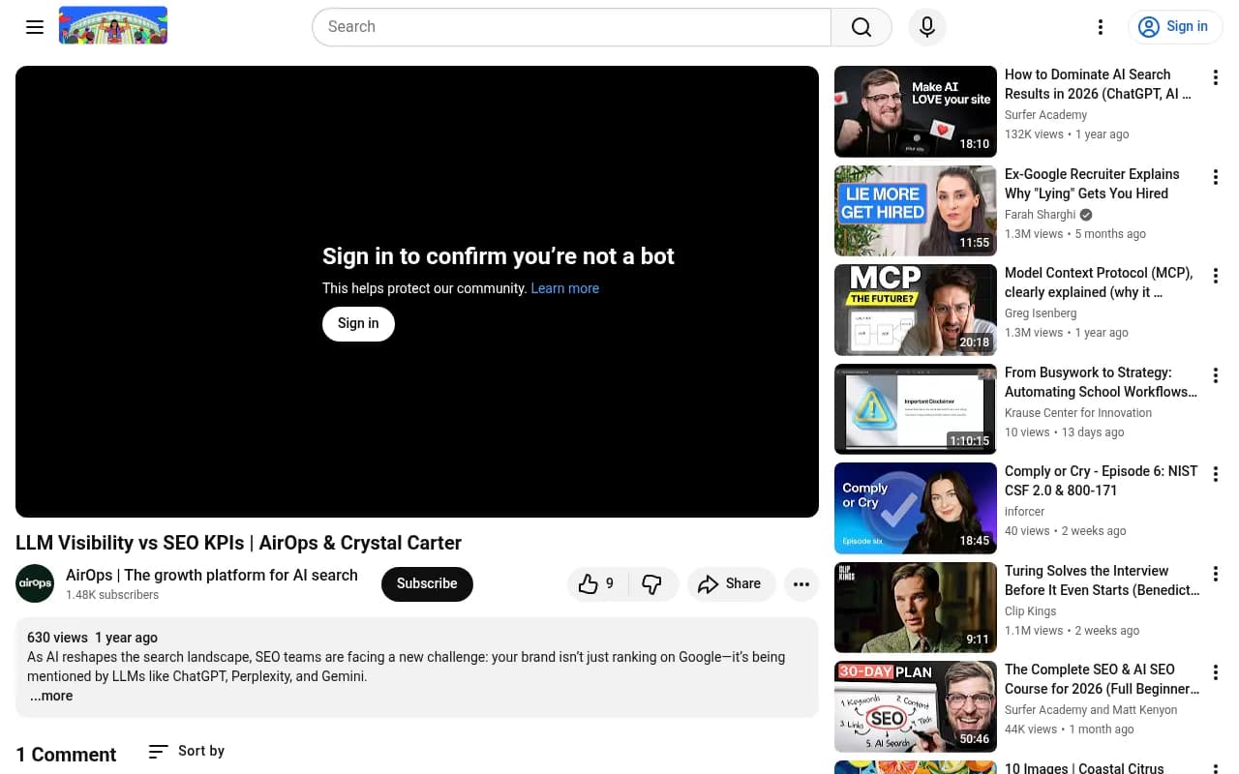Open options menu for How to Dominate AI Search
This screenshot has width=1239, height=774.
point(1216,77)
